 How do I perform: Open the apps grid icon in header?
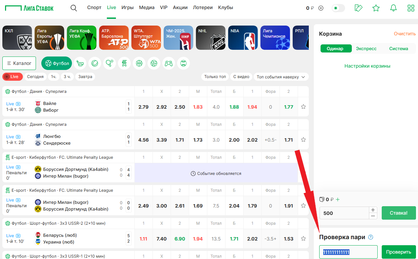point(411,8)
